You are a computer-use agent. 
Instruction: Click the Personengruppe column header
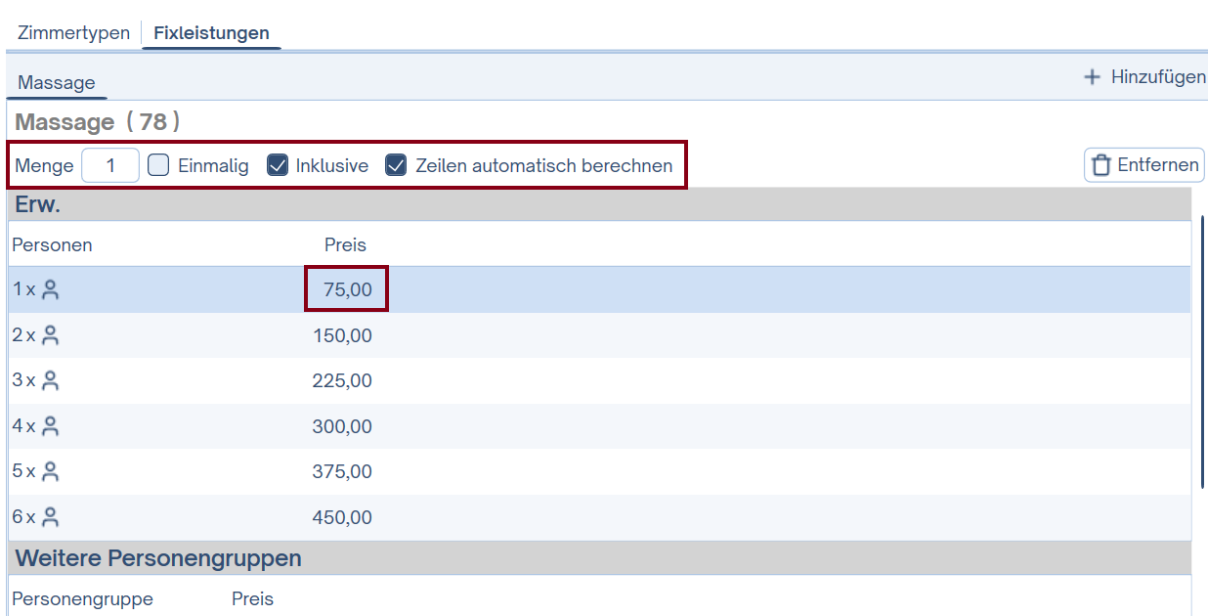[82, 598]
